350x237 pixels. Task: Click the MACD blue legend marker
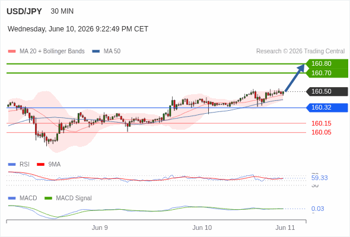tap(12, 198)
